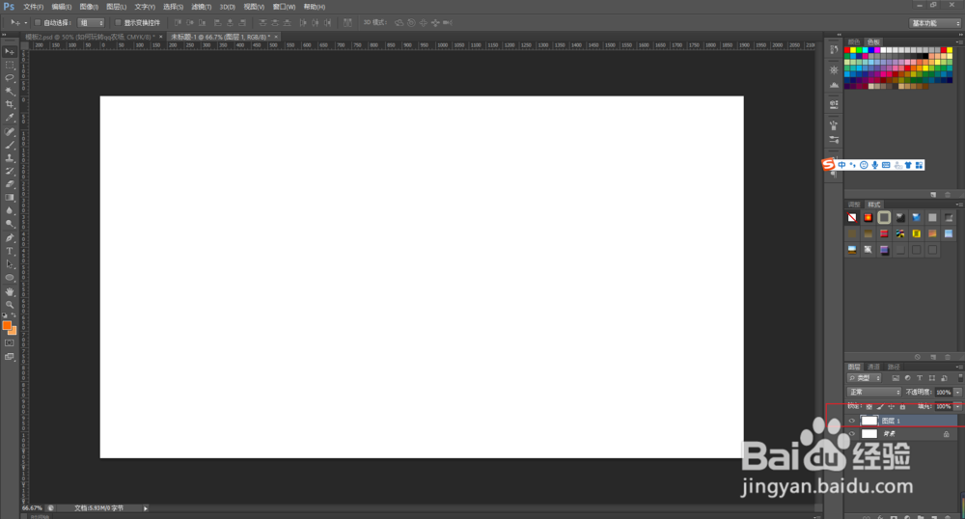Screen dimensions: 965x519
Task: Select the Dodge tool
Action: pyautogui.click(x=10, y=224)
